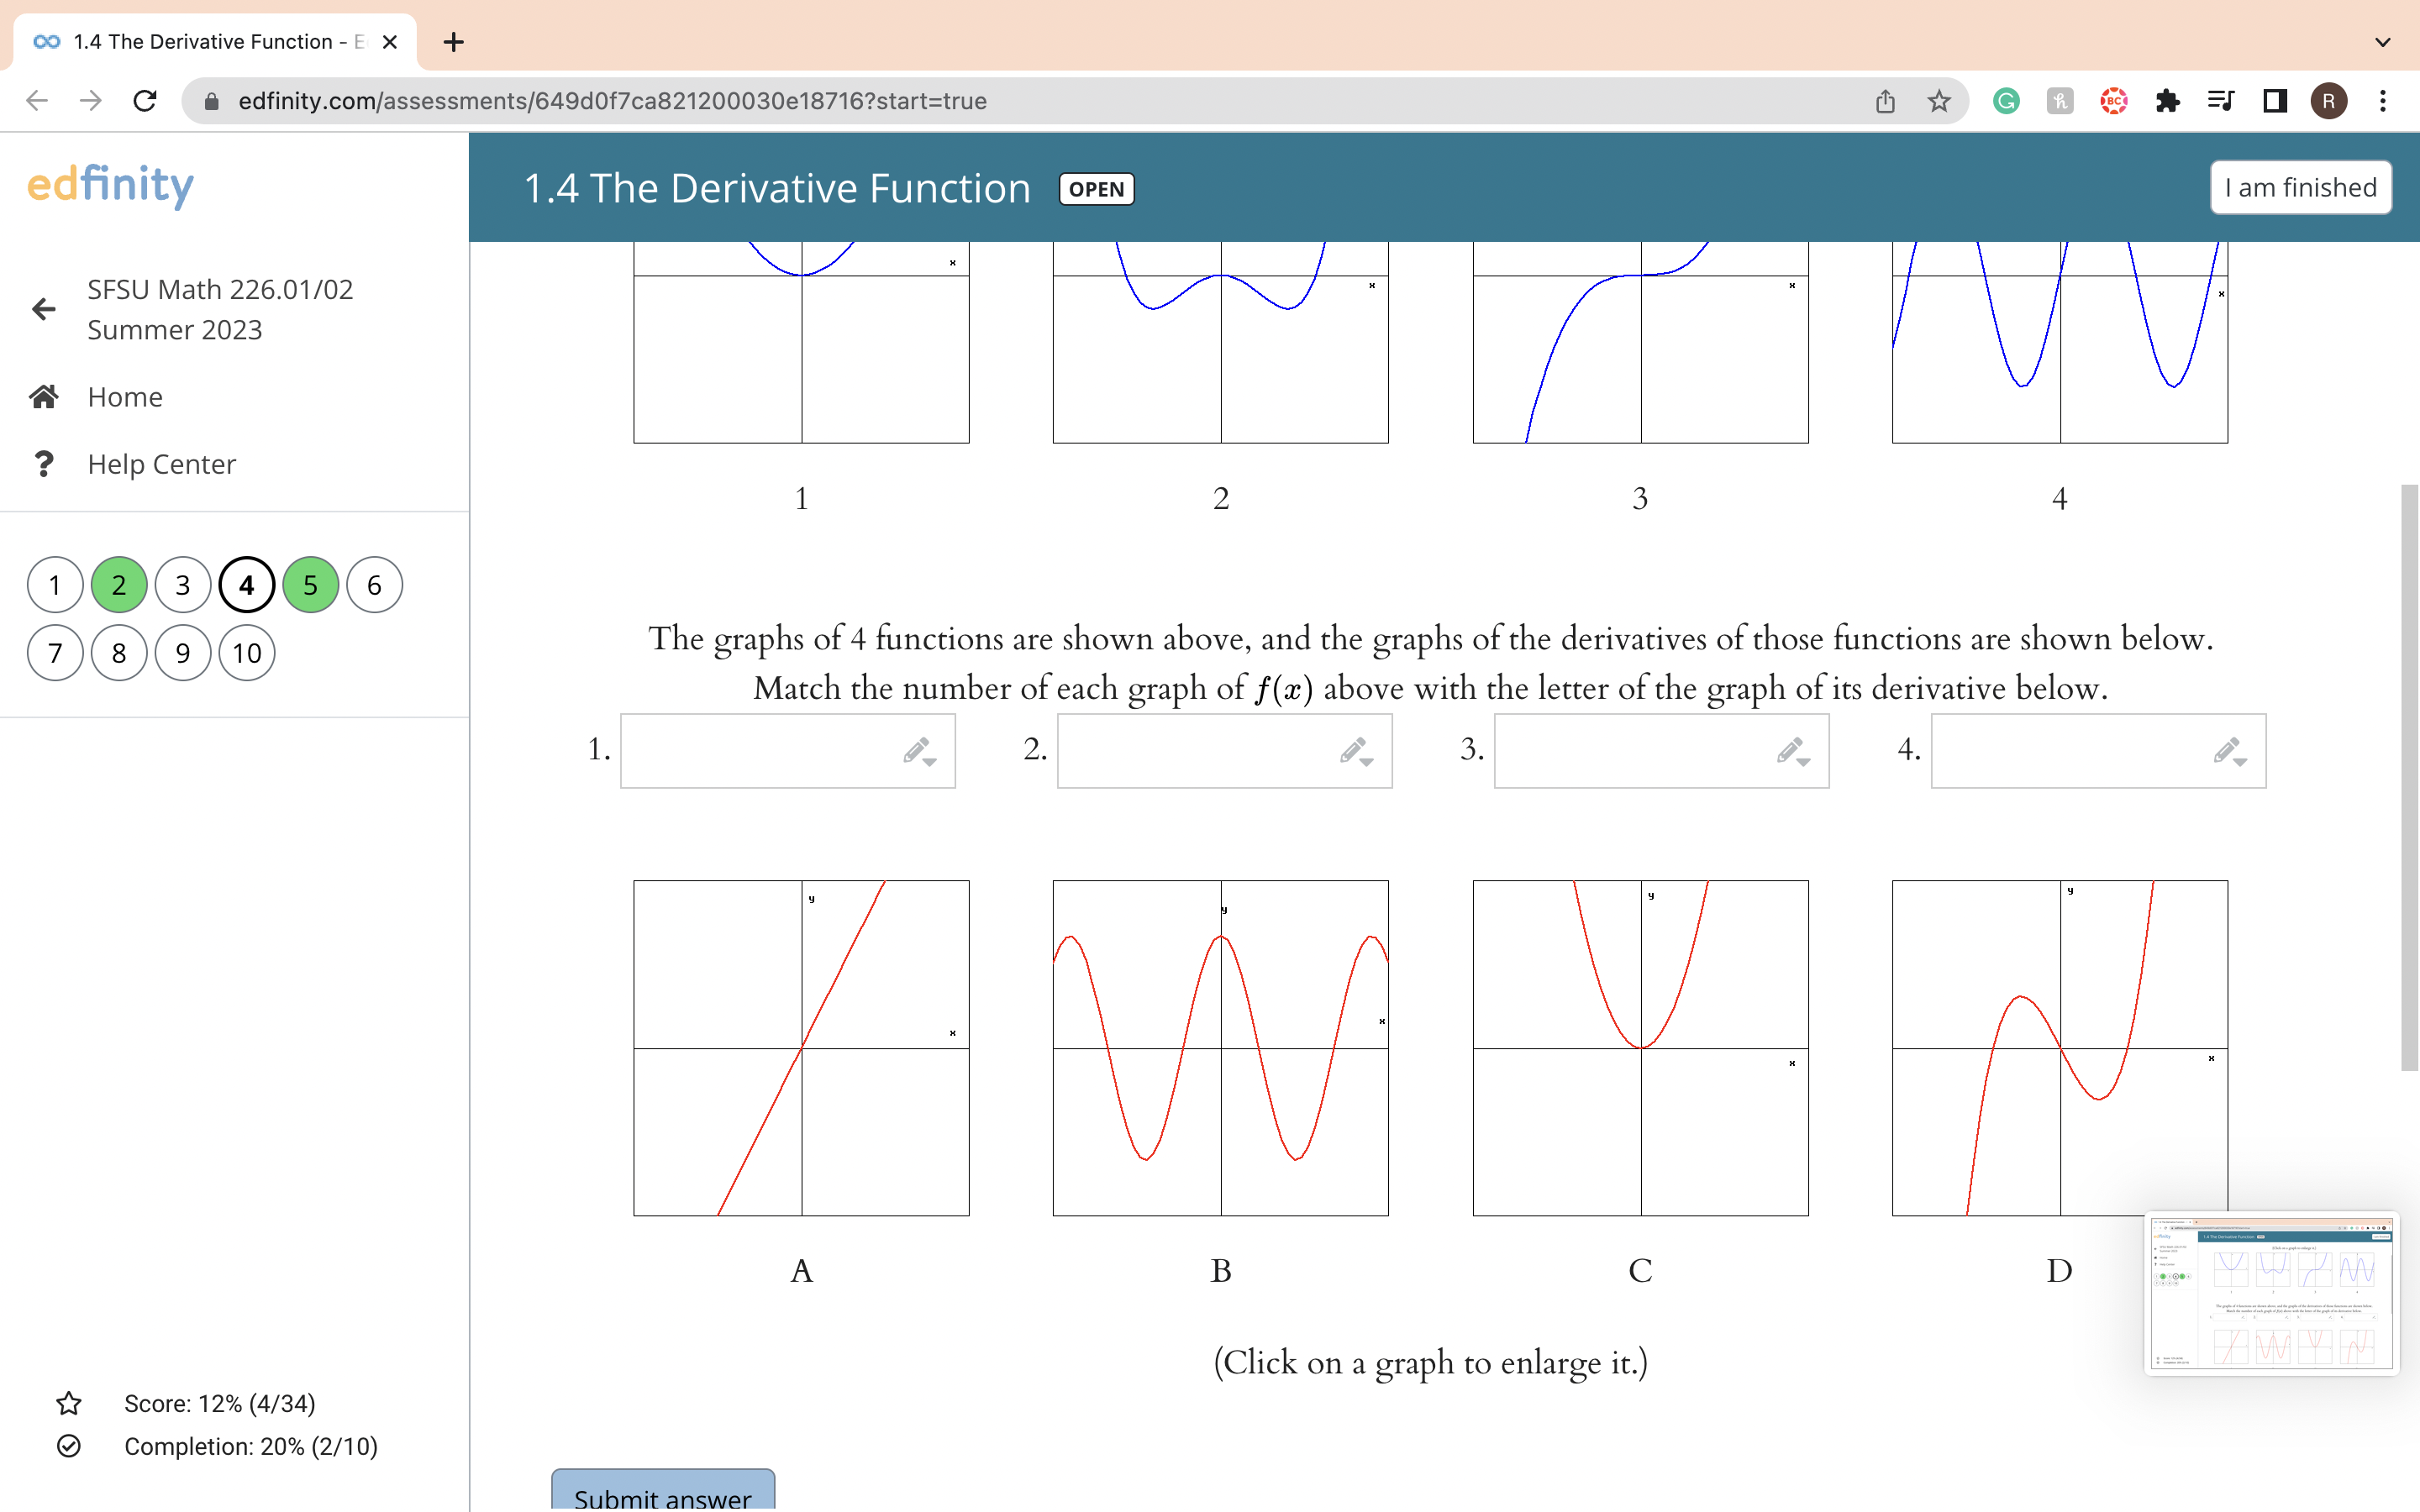Open Help Center via the question mark icon
The image size is (2420, 1512).
click(44, 463)
